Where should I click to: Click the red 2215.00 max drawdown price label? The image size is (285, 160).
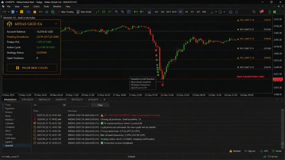click(278, 79)
